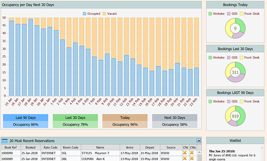Click the Chk X icon for booking 1000090

click(x=185, y=153)
